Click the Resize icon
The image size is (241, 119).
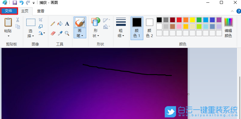tap(41, 27)
